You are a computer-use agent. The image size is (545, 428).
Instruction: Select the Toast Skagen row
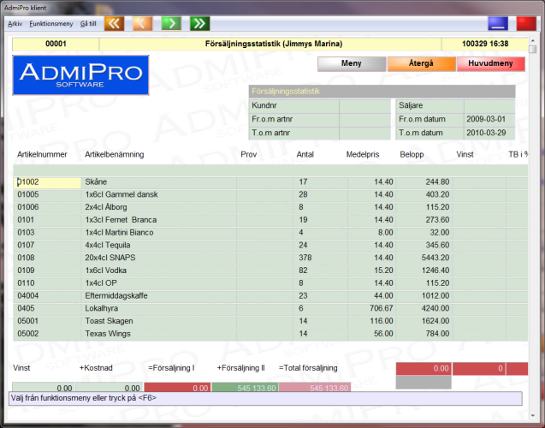270,321
